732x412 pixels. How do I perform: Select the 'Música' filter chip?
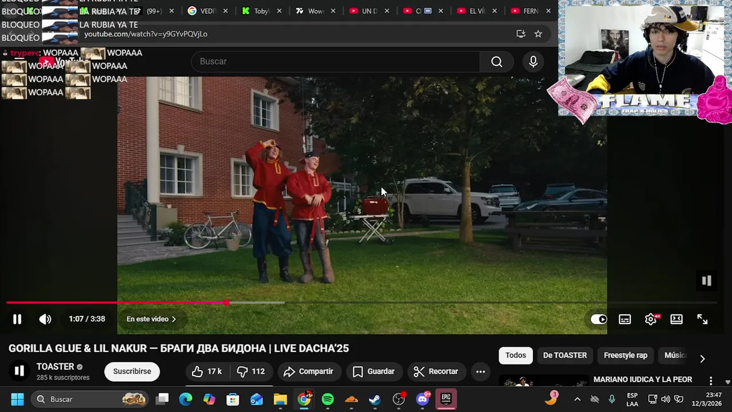pos(674,355)
